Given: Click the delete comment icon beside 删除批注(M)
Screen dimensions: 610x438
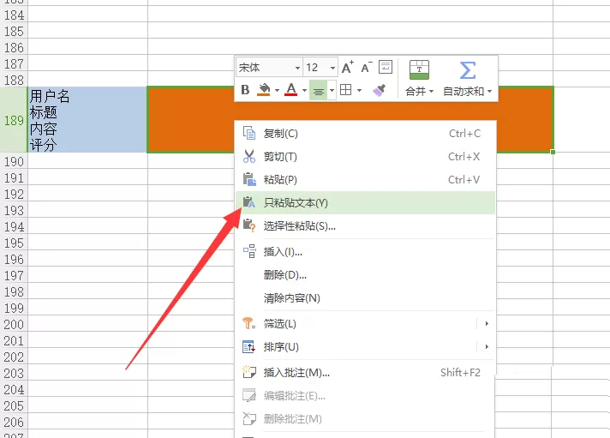Looking at the screenshot, I should [x=249, y=418].
